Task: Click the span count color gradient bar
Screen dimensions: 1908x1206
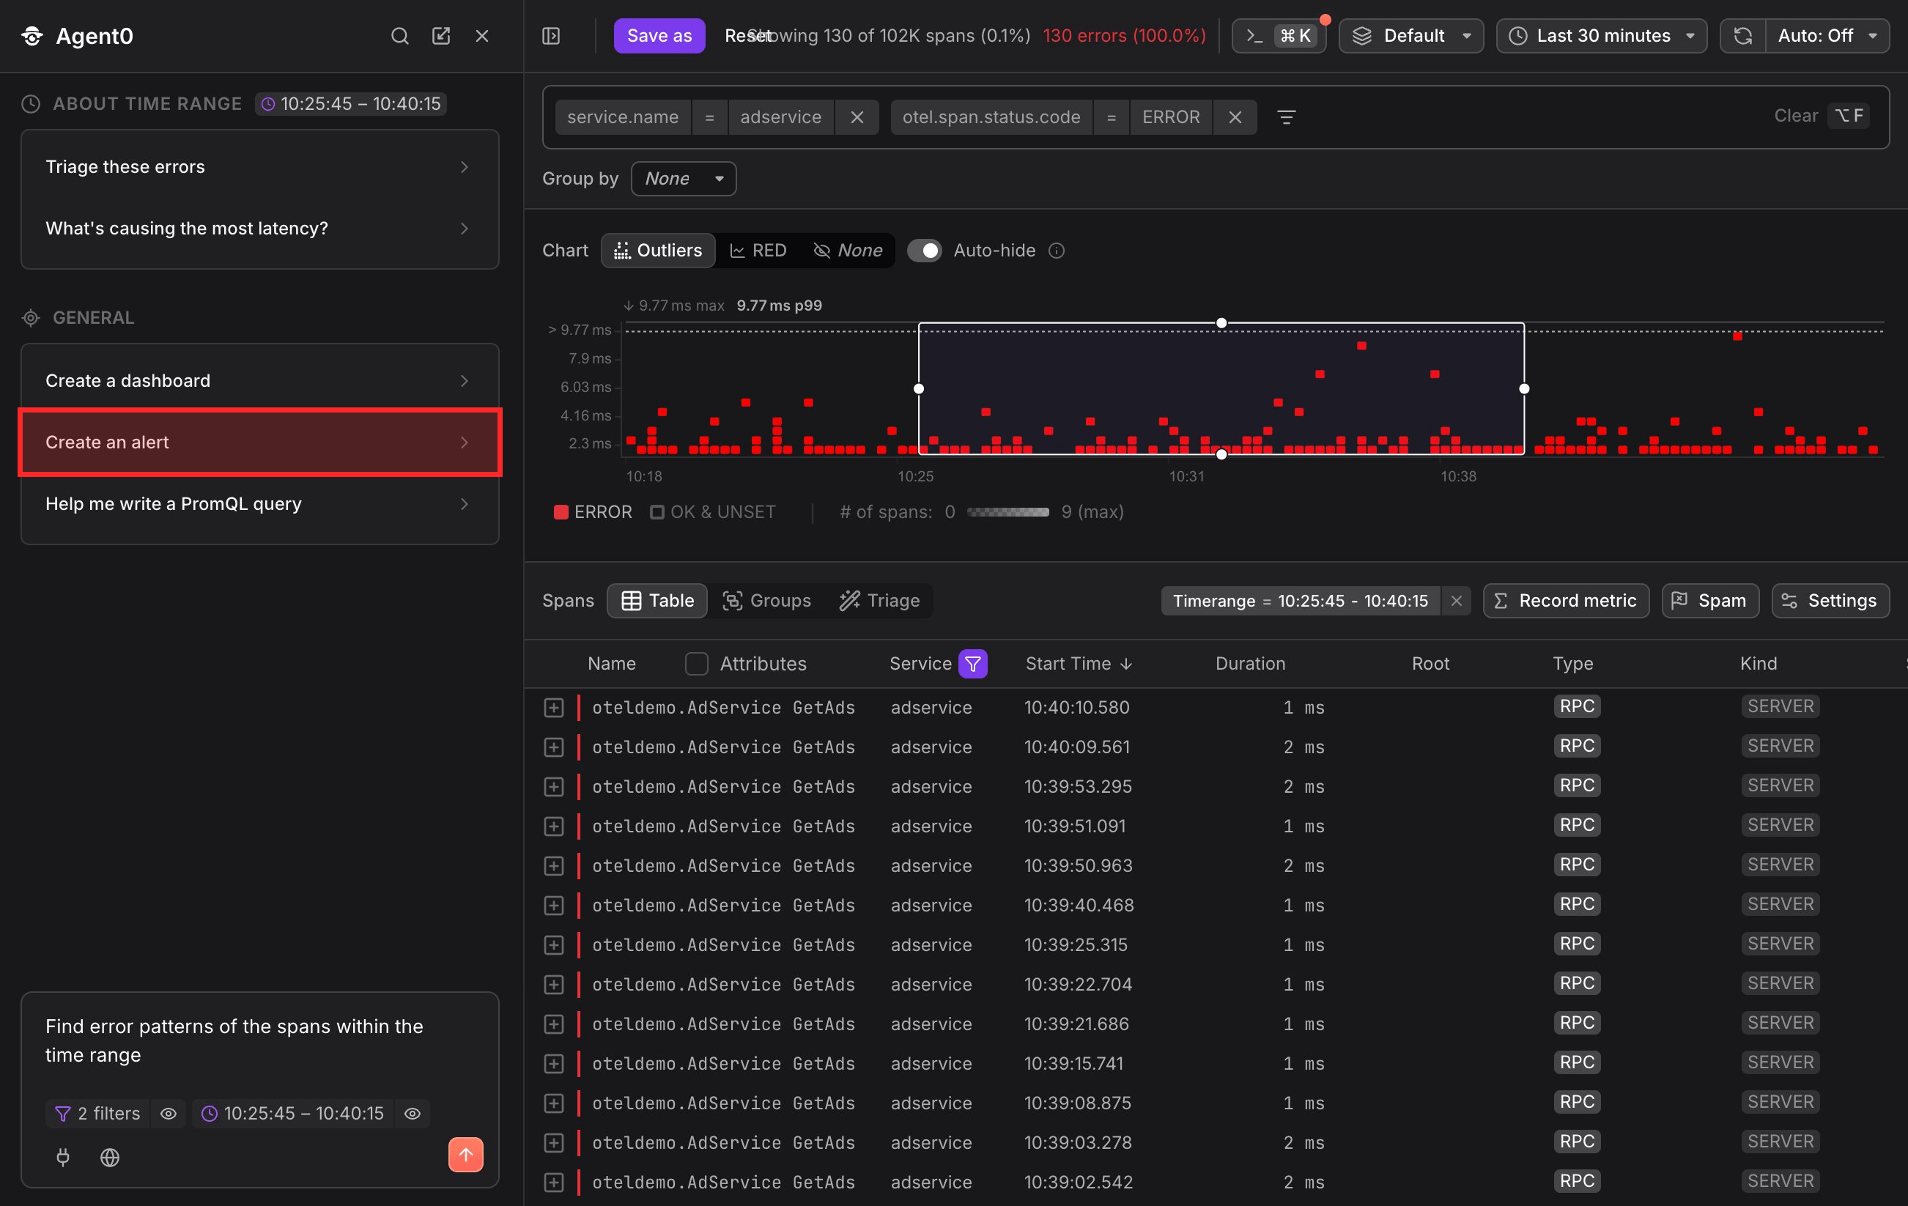Action: pyautogui.click(x=1008, y=513)
